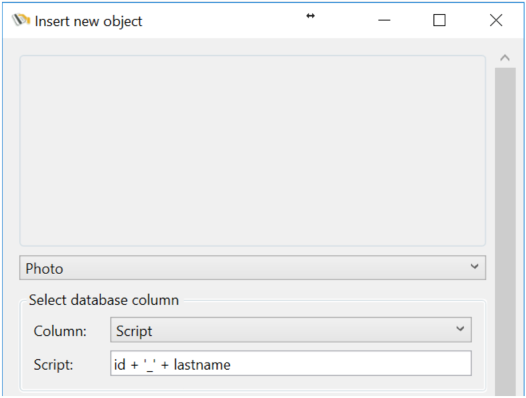Click the scrollbar up arrow icon
Viewport: 526px width, 398px height.
(505, 56)
